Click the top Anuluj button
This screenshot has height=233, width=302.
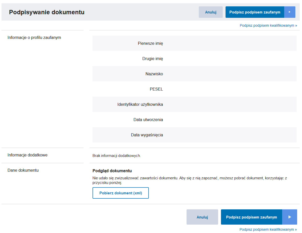(211, 12)
